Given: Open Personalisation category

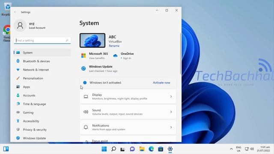Looking at the screenshot, I should (x=42, y=78).
